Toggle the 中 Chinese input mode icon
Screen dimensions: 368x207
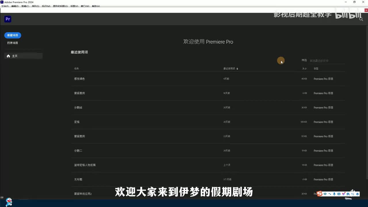[x=325, y=194]
